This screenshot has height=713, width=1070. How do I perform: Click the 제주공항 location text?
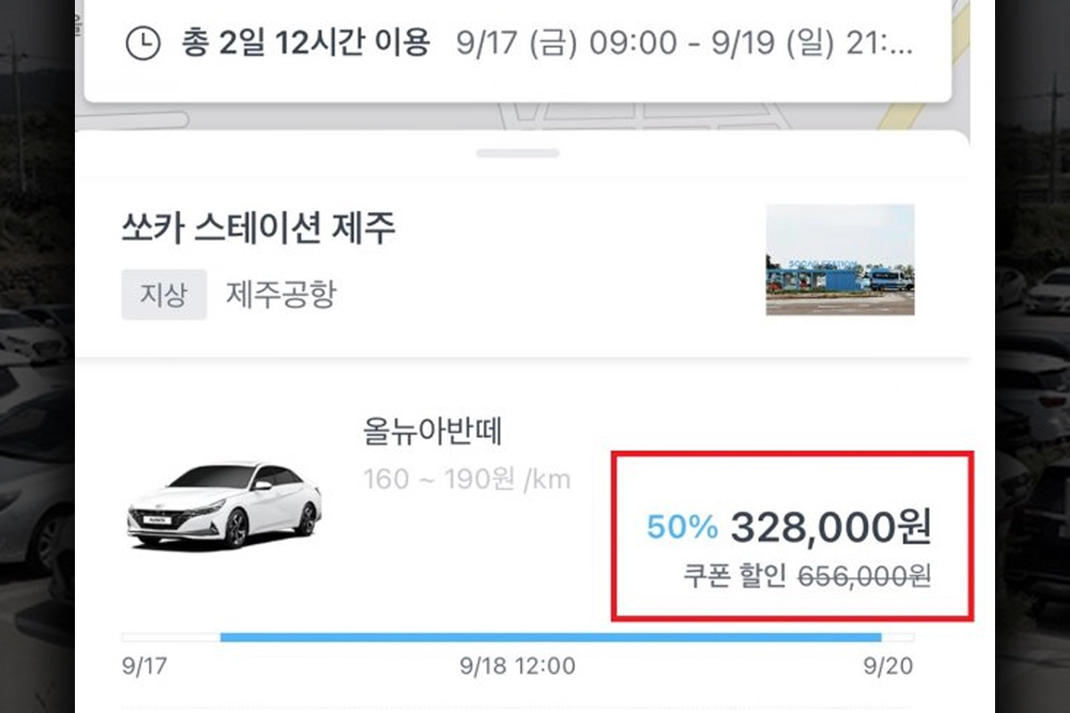[281, 295]
